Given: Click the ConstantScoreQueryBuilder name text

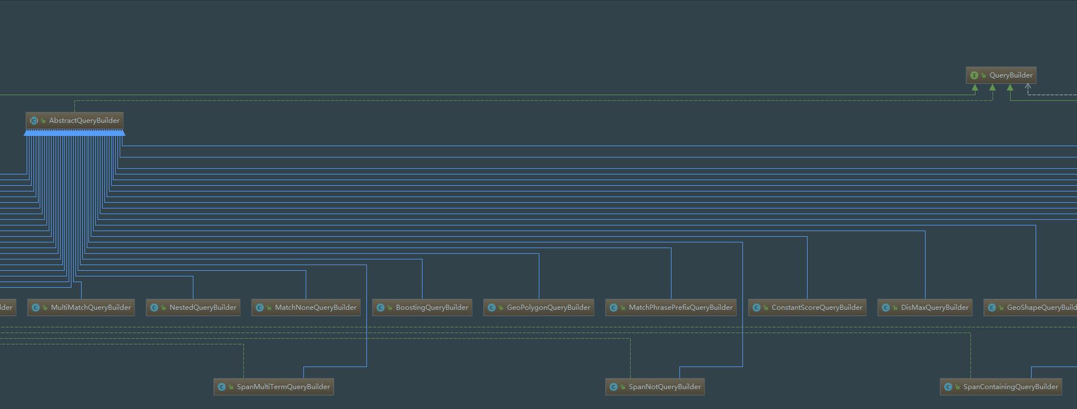Looking at the screenshot, I should (x=817, y=308).
